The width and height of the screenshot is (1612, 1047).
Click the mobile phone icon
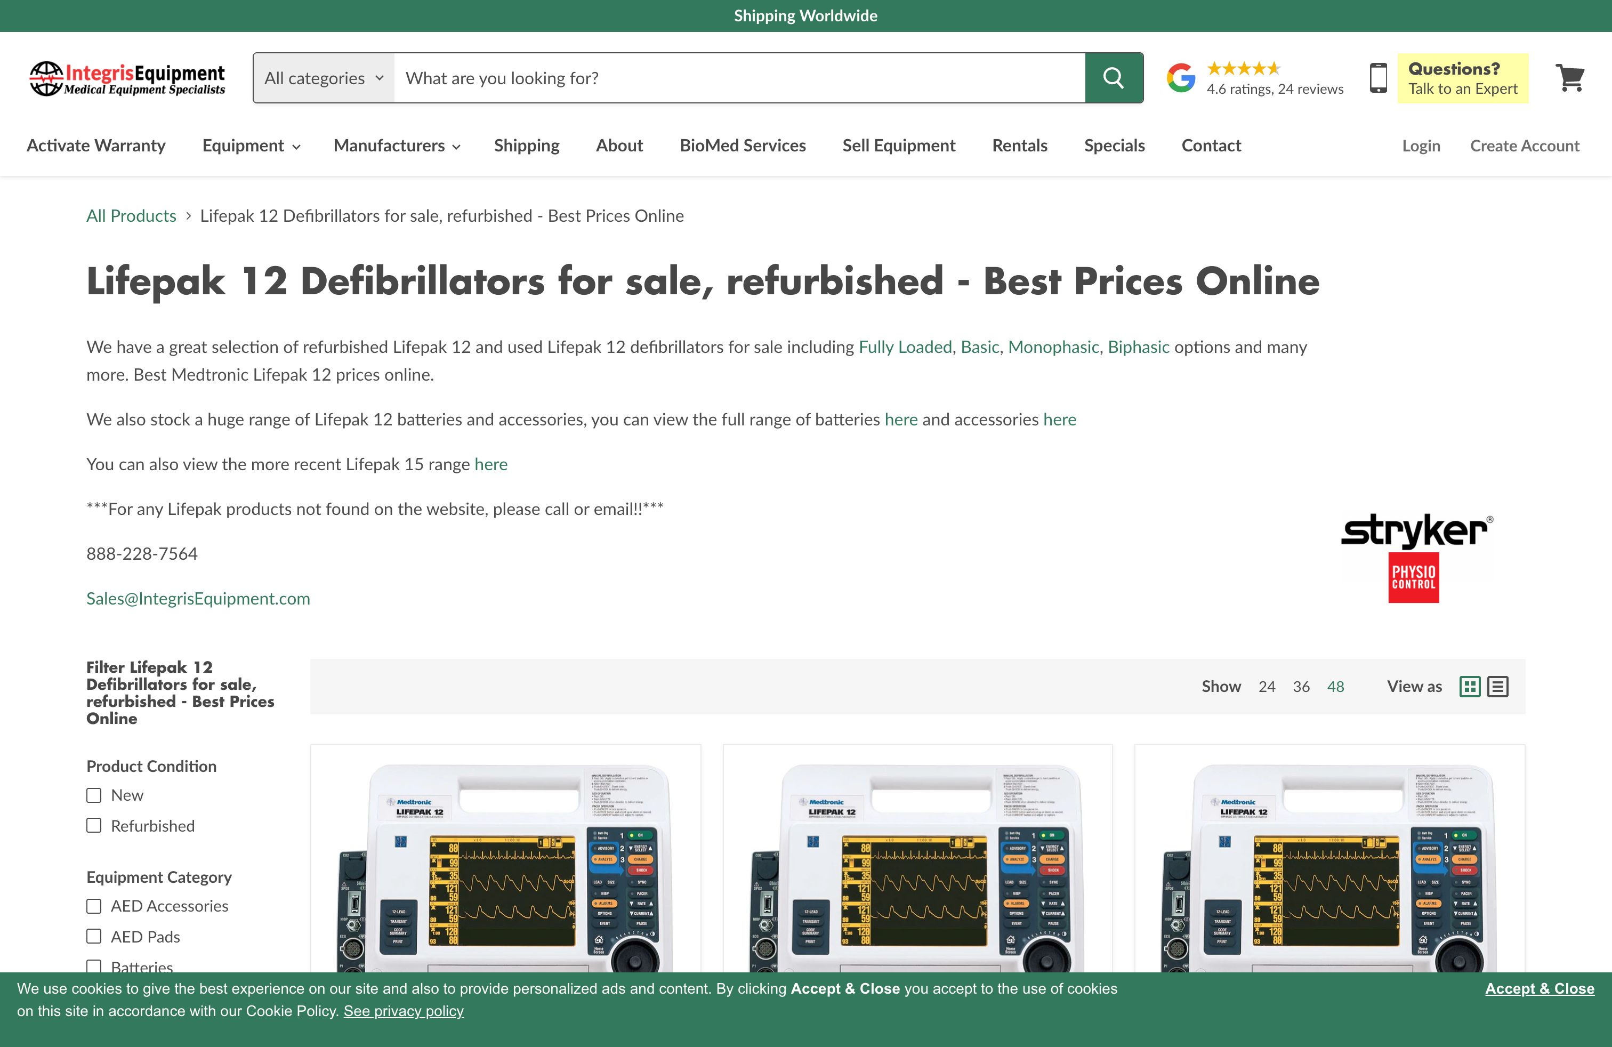(1377, 78)
